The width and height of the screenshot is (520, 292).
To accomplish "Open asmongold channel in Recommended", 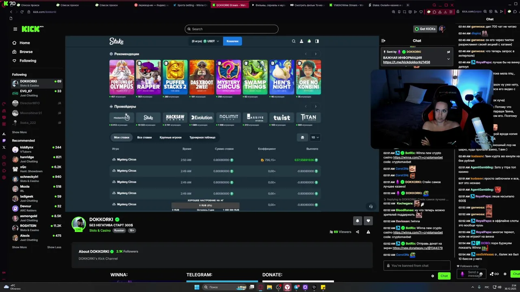I will click(37, 218).
